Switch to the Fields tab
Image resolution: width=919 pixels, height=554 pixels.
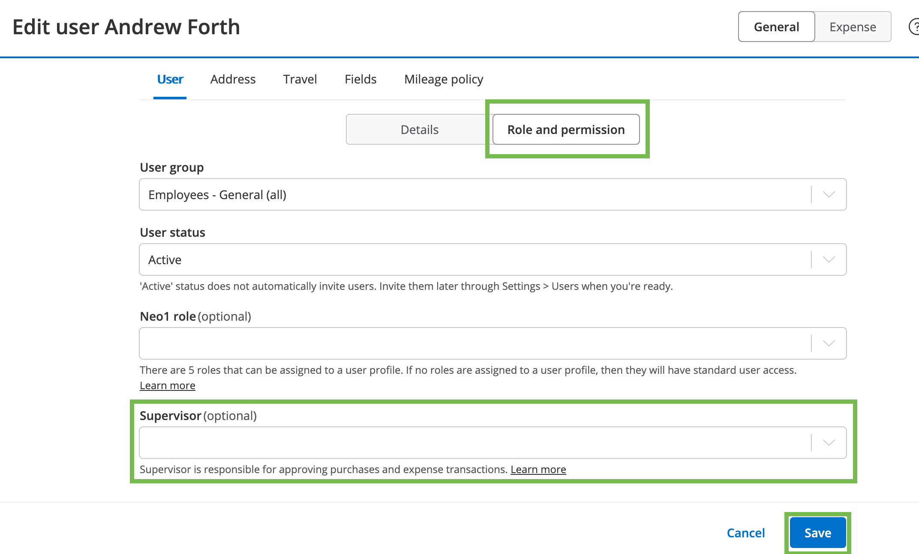click(360, 79)
